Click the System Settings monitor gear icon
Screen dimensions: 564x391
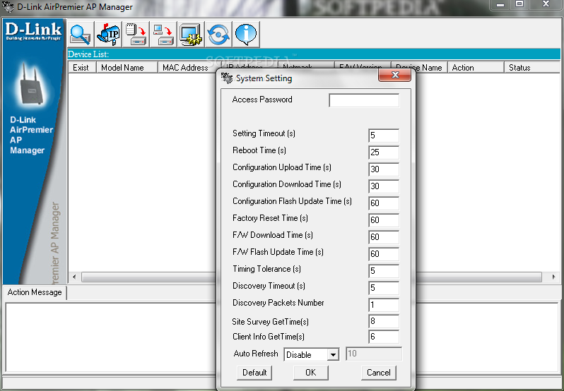coord(191,34)
